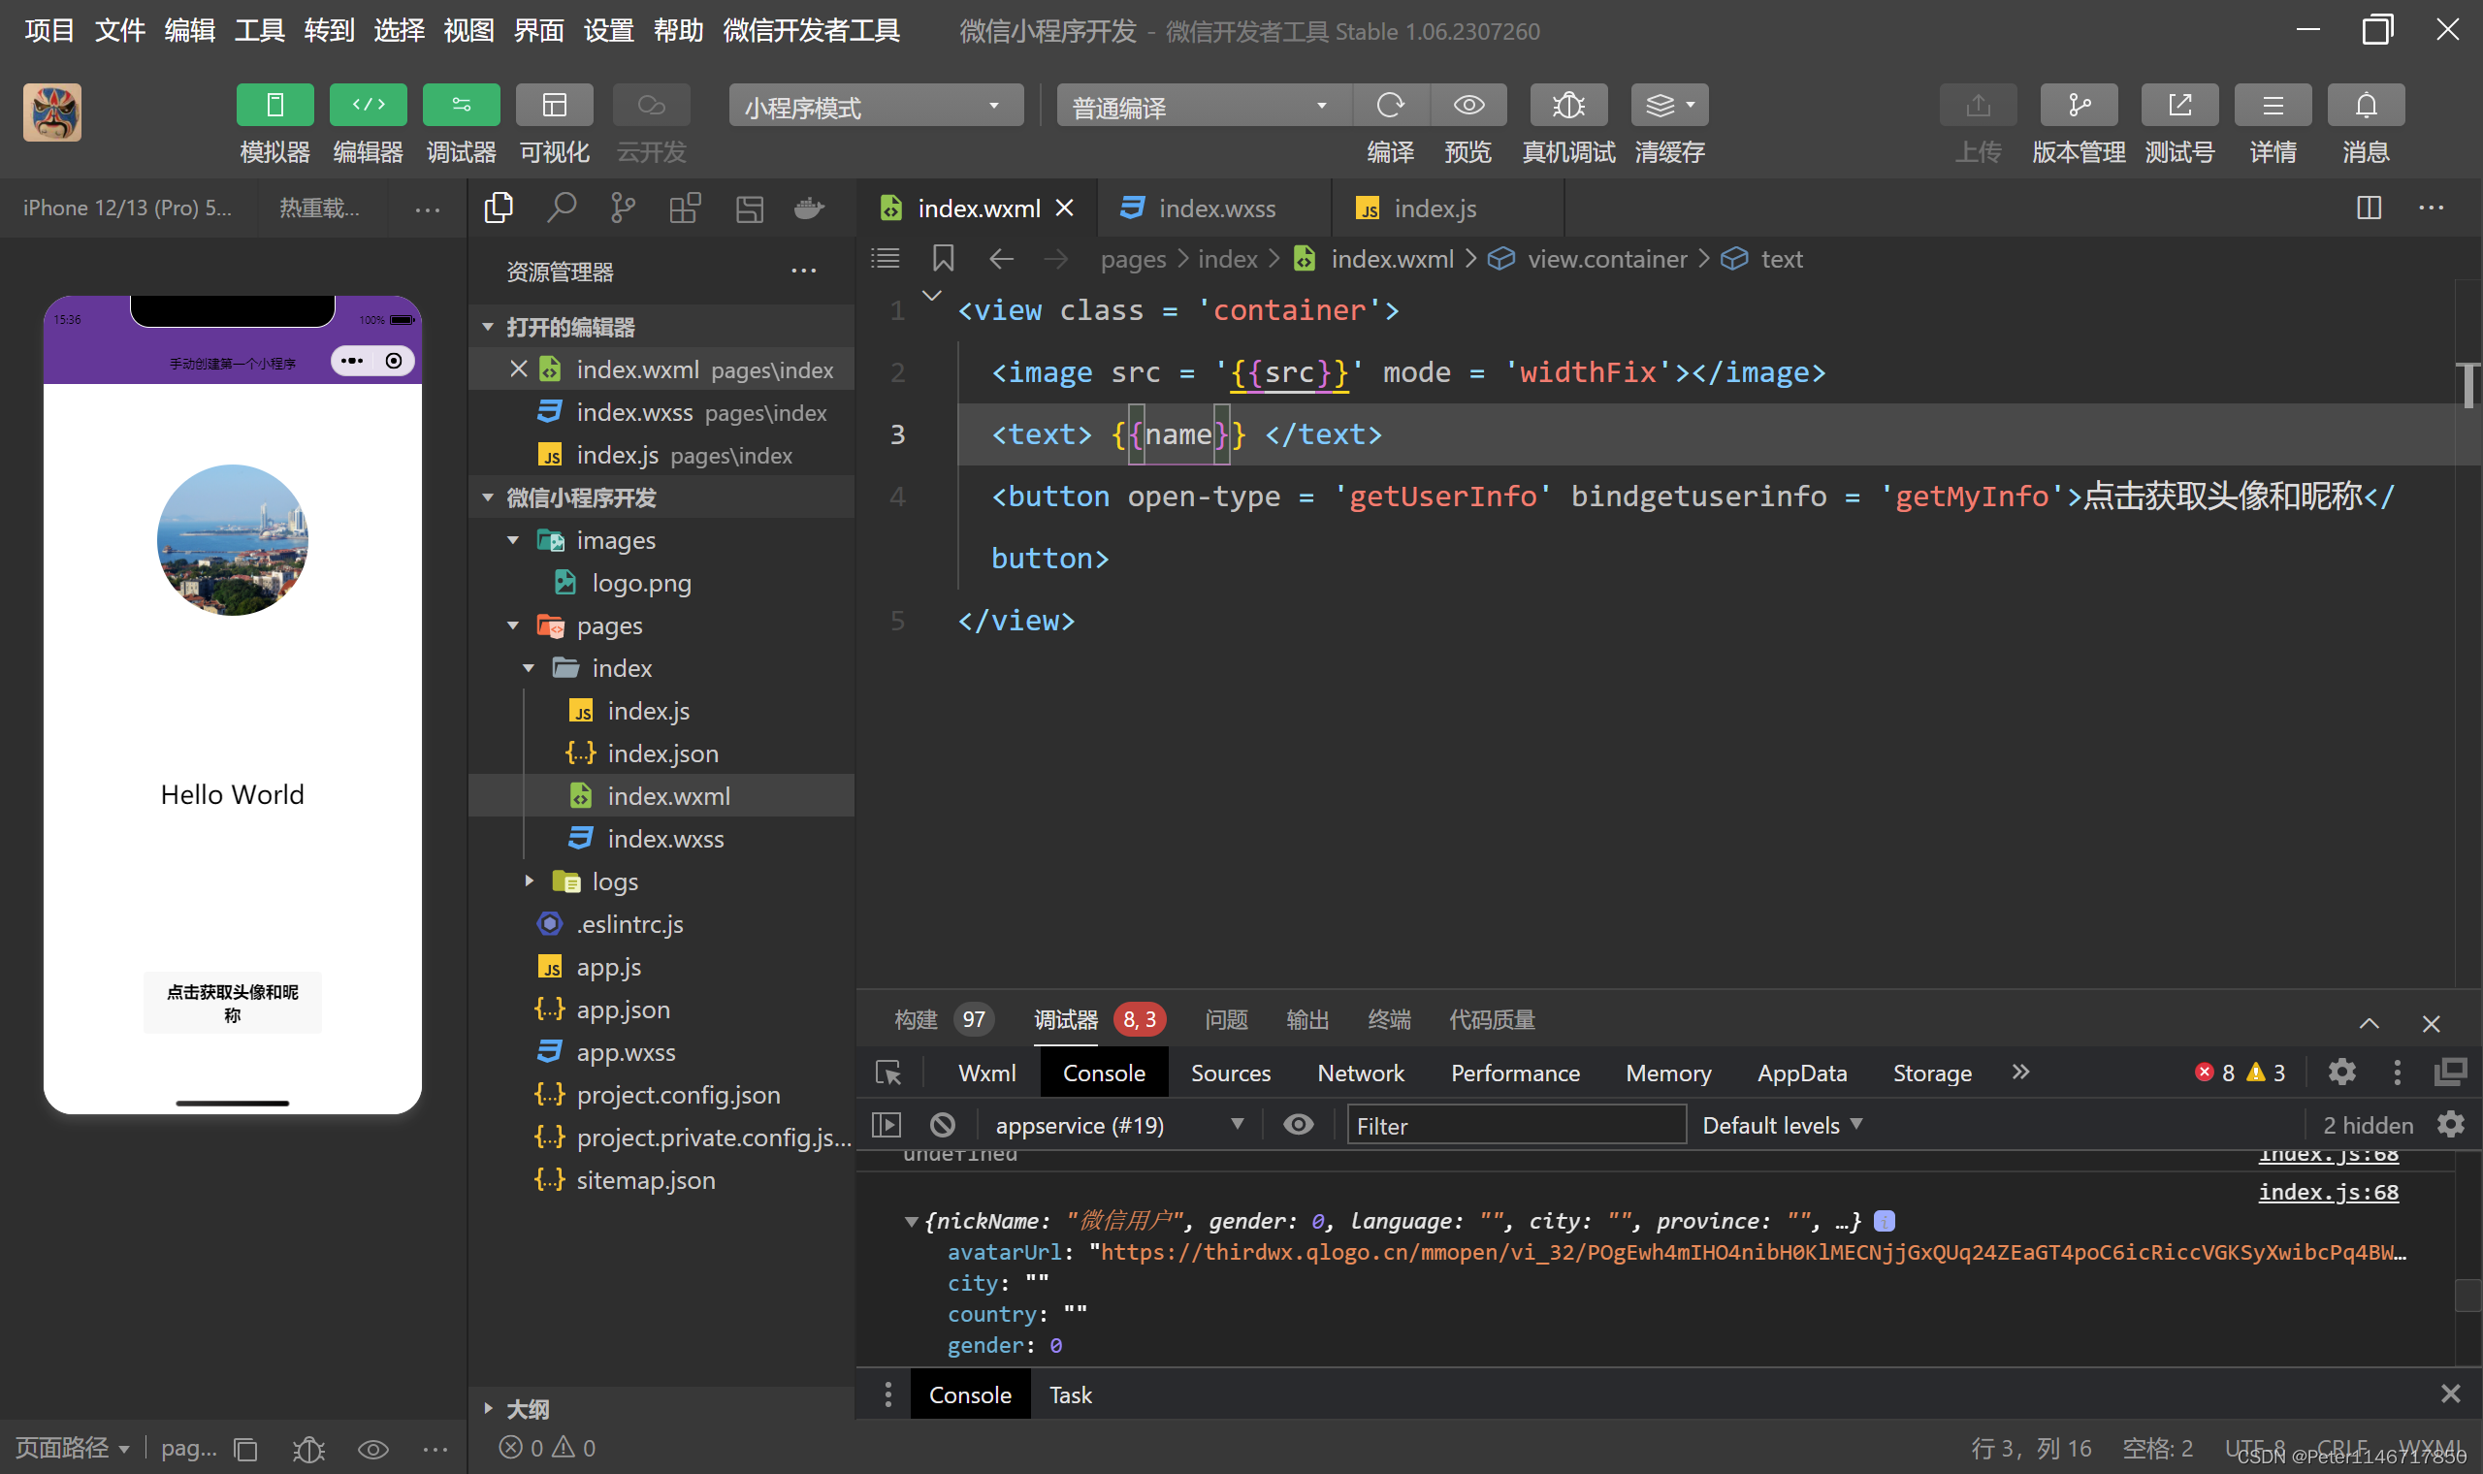Image resolution: width=2483 pixels, height=1474 pixels.
Task: Open the version management icon
Action: point(2078,106)
